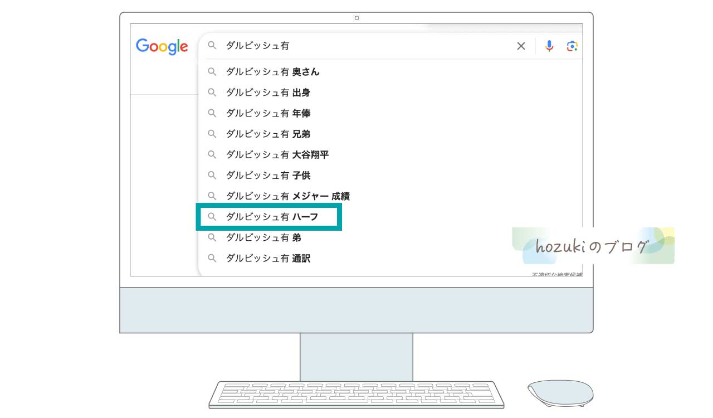Image resolution: width=713 pixels, height=418 pixels.
Task: Click magnifier icon beside 奥さん suggestion
Action: pyautogui.click(x=212, y=72)
